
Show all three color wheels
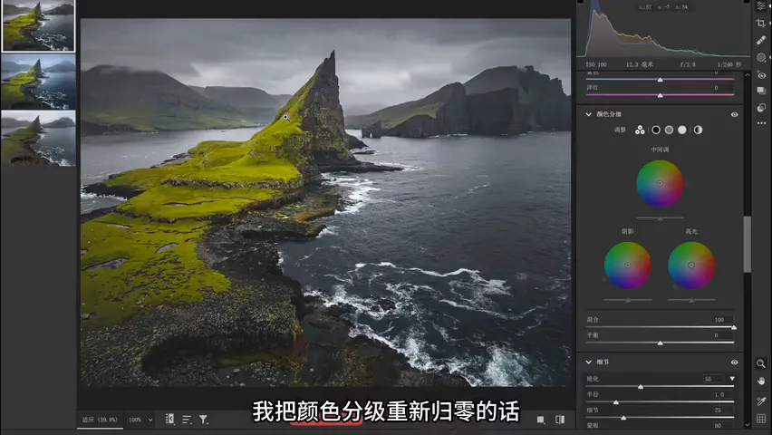point(640,130)
